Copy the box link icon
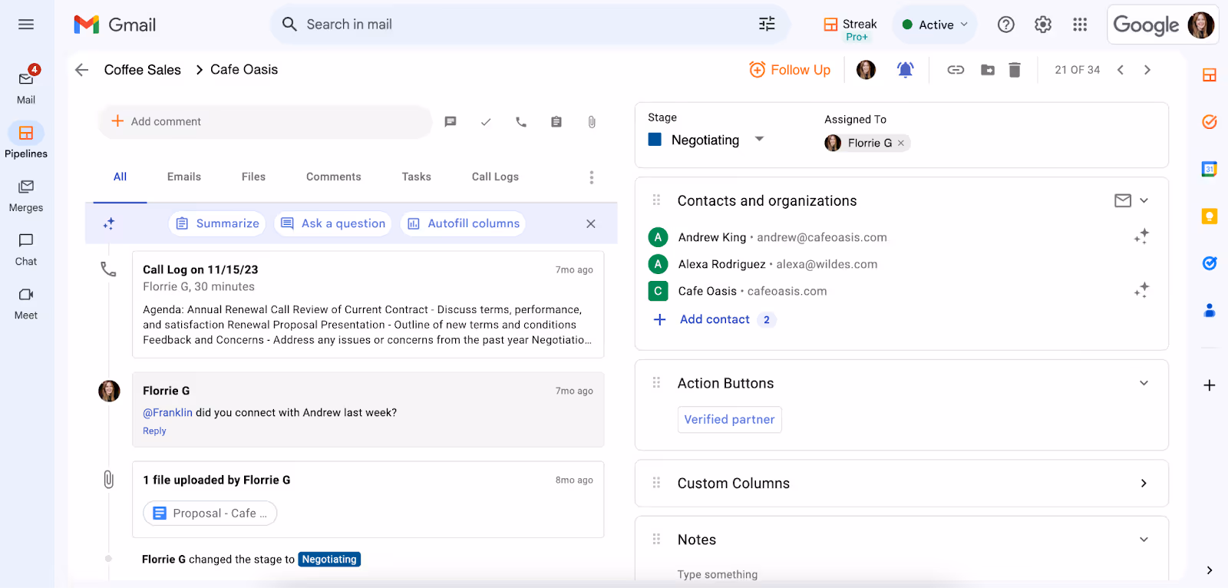The image size is (1228, 588). [x=956, y=70]
